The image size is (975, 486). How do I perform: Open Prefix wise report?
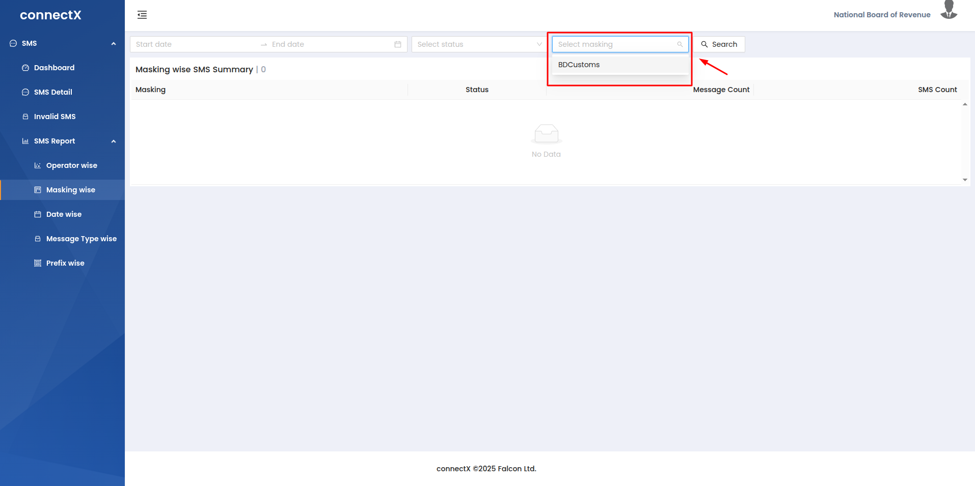coord(65,263)
